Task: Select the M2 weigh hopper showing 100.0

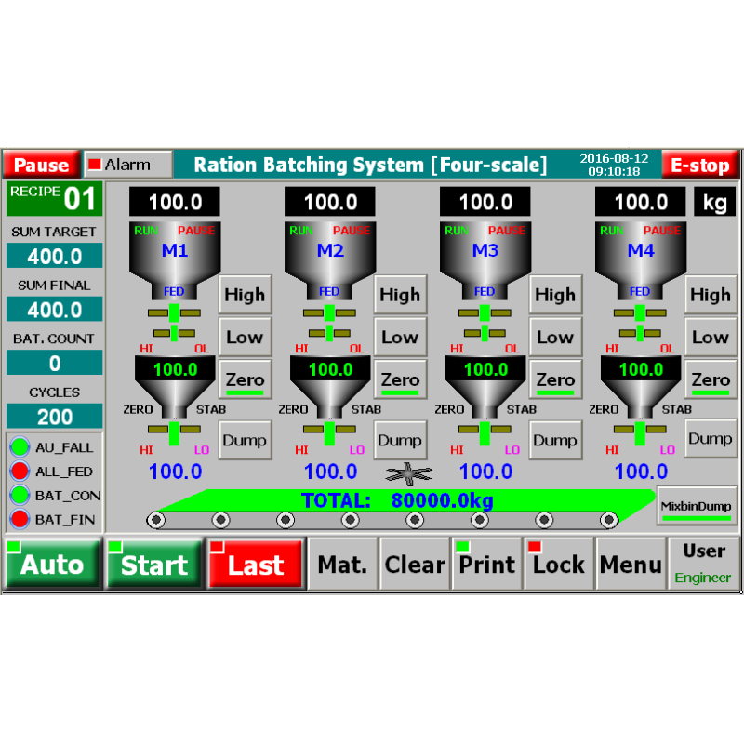Action: click(330, 386)
